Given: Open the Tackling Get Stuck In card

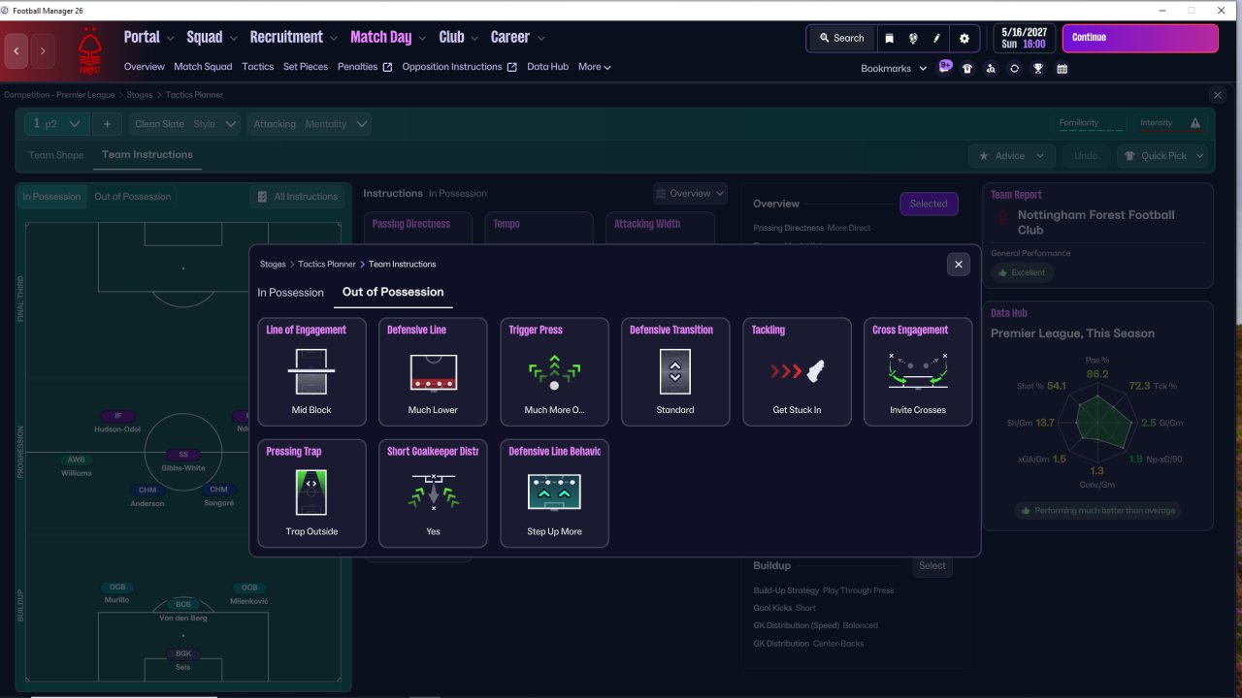Looking at the screenshot, I should tap(797, 372).
